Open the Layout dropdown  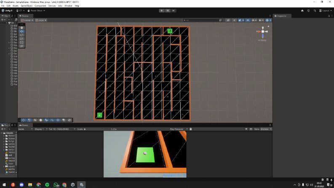[x=325, y=11]
